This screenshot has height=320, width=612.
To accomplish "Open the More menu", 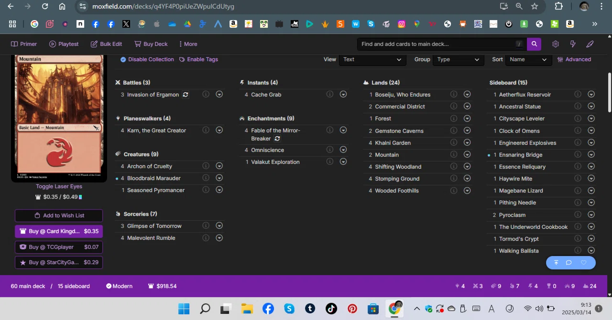I will point(188,44).
